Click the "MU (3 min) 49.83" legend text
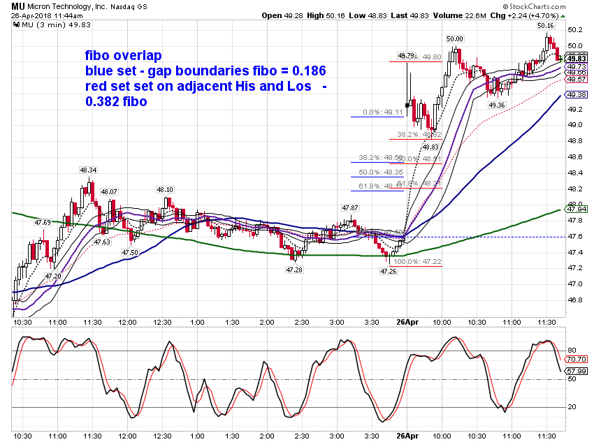594x442 pixels. [x=57, y=25]
